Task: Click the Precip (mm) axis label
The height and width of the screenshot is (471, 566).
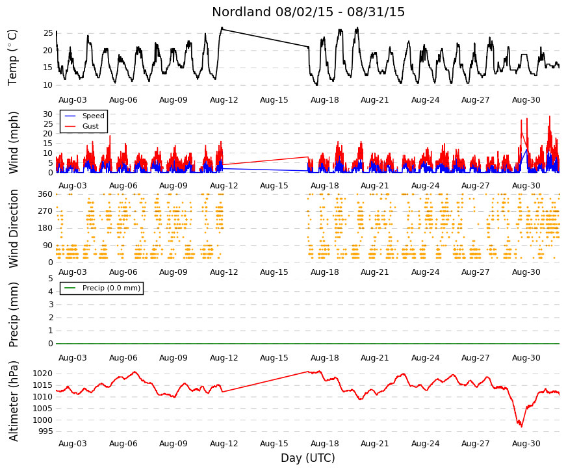Action: pos(13,314)
